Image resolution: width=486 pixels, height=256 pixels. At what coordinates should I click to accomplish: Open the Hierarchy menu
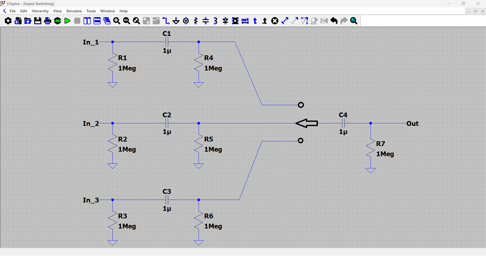(x=40, y=11)
